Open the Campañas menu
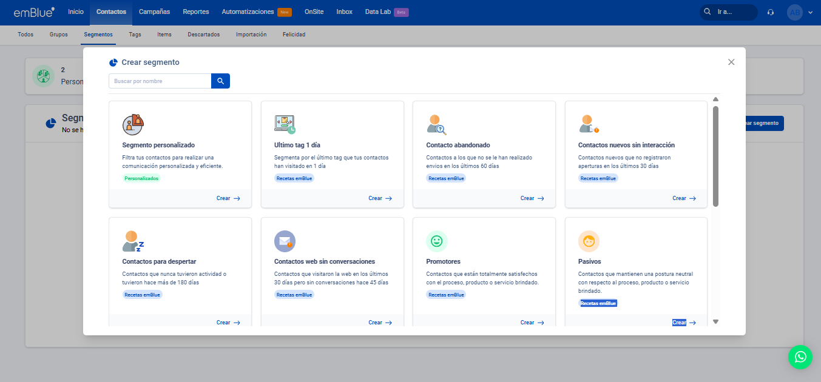821x382 pixels. pos(154,12)
